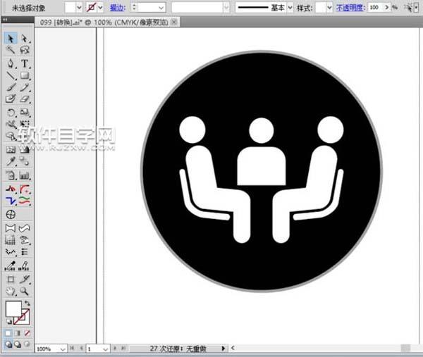This screenshot has height=357, width=423.
Task: Select the Rotate tool
Action: click(x=11, y=112)
